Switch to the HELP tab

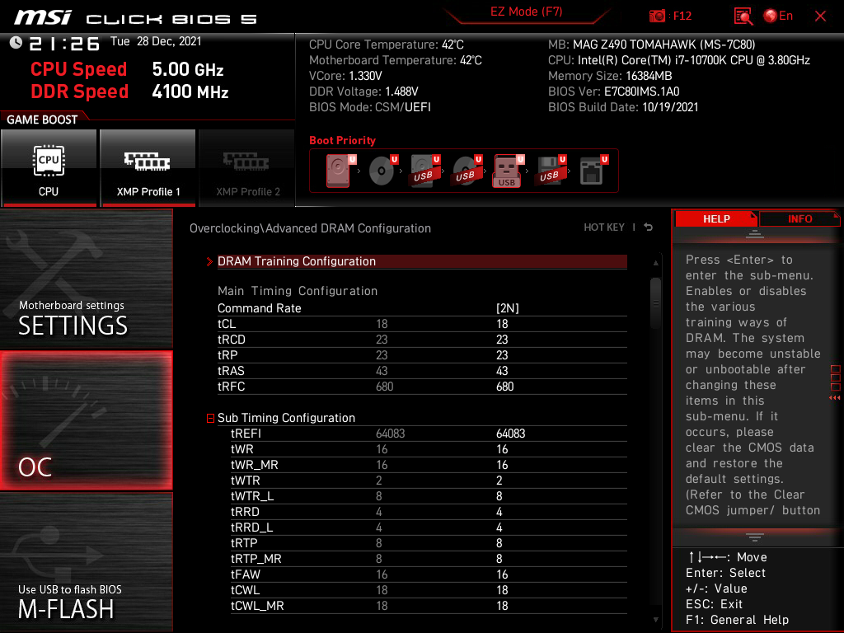[716, 218]
